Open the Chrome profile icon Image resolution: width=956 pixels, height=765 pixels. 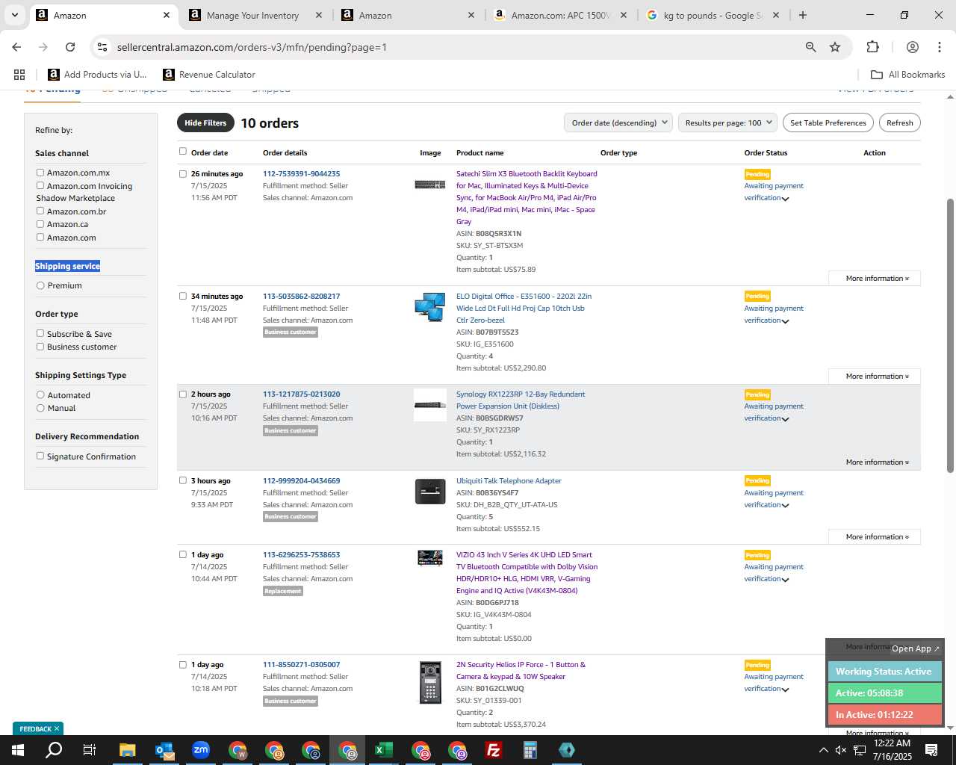click(912, 47)
